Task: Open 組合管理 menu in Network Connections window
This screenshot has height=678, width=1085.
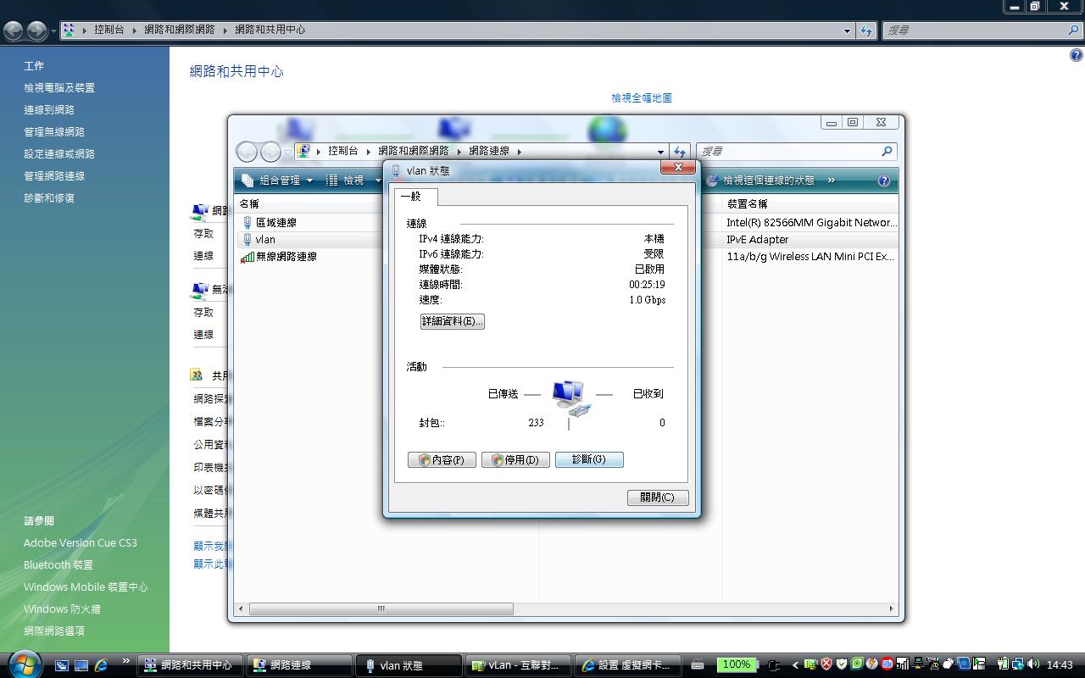Action: pos(277,181)
